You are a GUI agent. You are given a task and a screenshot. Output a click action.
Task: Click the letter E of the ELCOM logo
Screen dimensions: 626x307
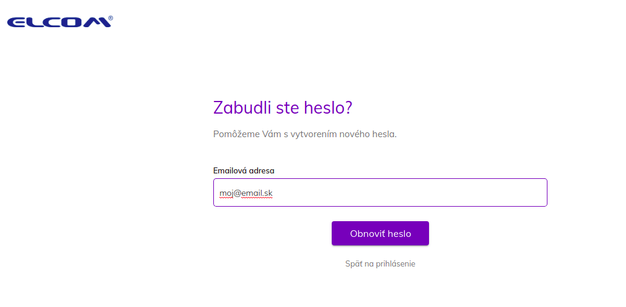click(16, 22)
